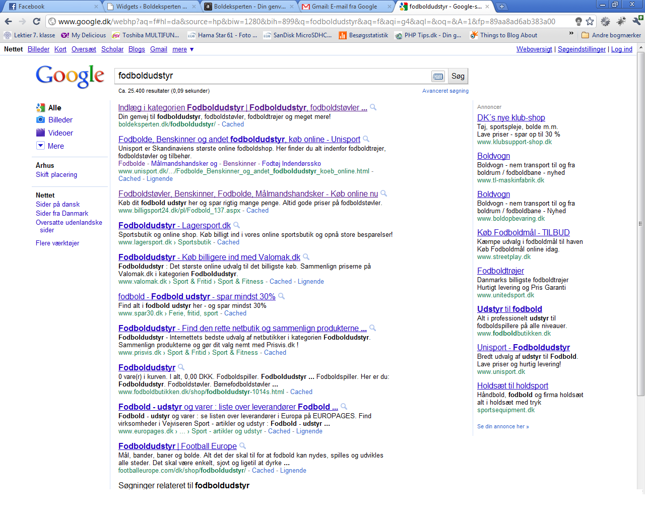Open Søgeindstillinger in the top right
The image size is (645, 516).
582,49
